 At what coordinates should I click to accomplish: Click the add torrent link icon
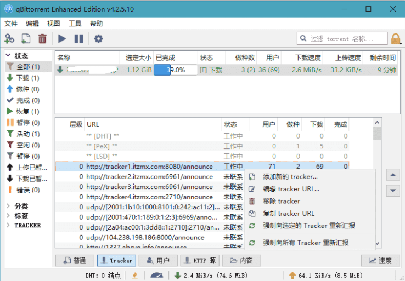(9, 39)
